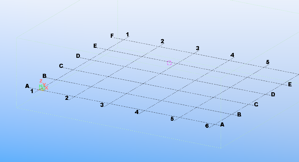Click grid label E adjacent to label F
This screenshot has width=299, height=162.
[95, 46]
